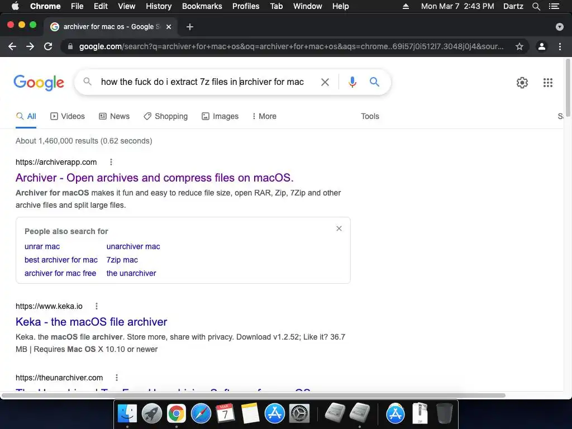
Task: Click the lock icon in the address bar
Action: point(70,46)
